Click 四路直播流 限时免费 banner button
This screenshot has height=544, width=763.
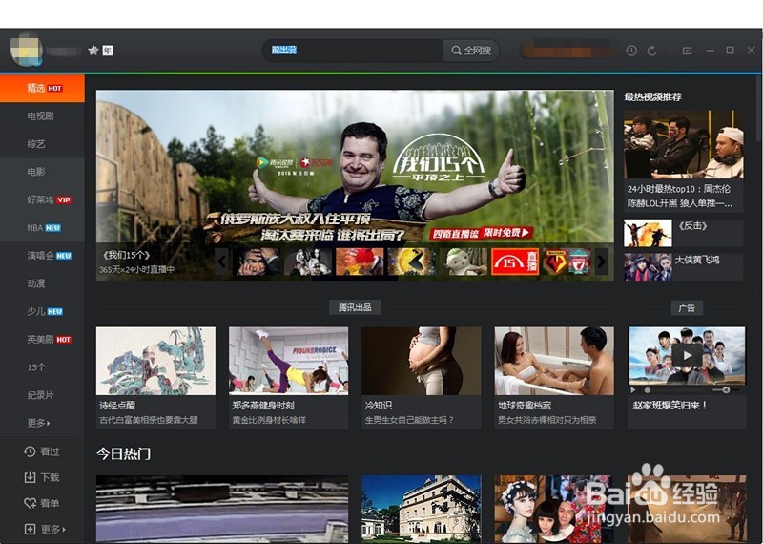[481, 233]
